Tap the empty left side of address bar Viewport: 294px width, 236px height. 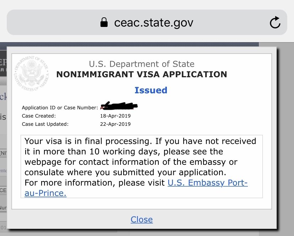(x=53, y=22)
